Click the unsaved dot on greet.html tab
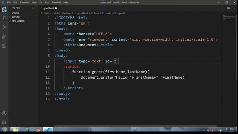238x134 pixels. [56, 8]
